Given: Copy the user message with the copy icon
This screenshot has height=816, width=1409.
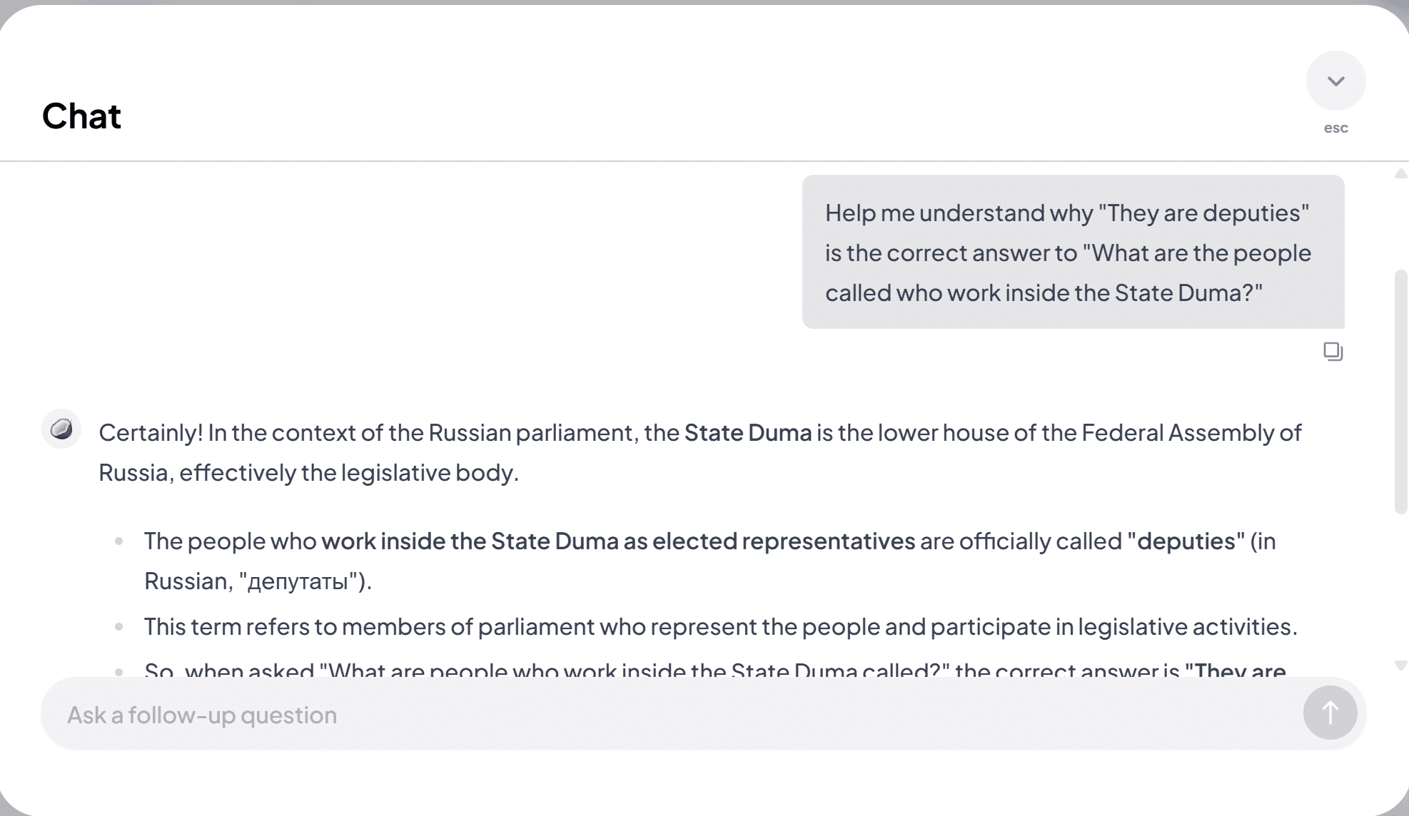Looking at the screenshot, I should click(x=1333, y=351).
